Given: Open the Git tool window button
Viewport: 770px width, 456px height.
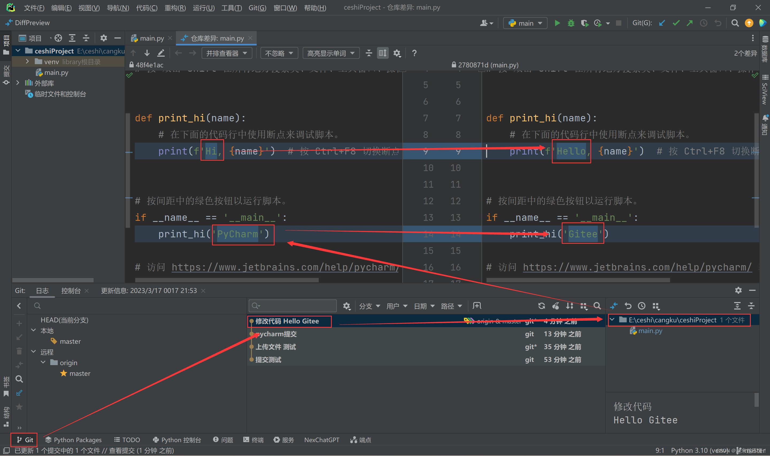Looking at the screenshot, I should (x=25, y=440).
